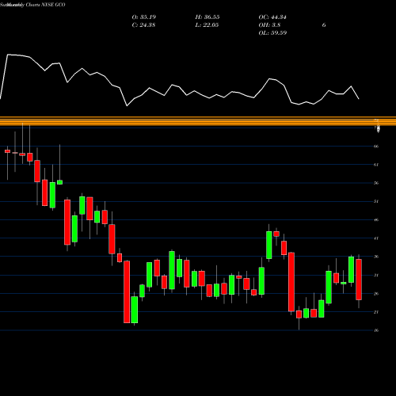Click the price axis label 51
Image resolution: width=396 pixels, height=396 pixels.
376,201
